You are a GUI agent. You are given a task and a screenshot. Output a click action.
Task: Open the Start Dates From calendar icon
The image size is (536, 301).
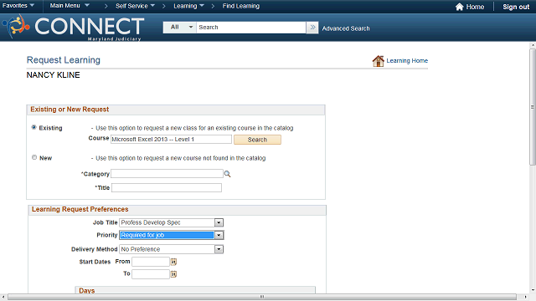coord(173,262)
